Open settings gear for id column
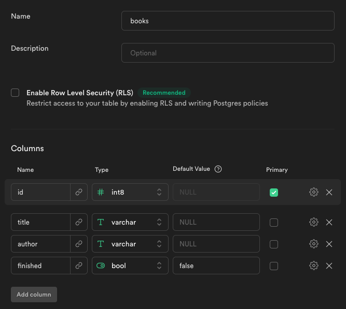346x309 pixels. [313, 192]
